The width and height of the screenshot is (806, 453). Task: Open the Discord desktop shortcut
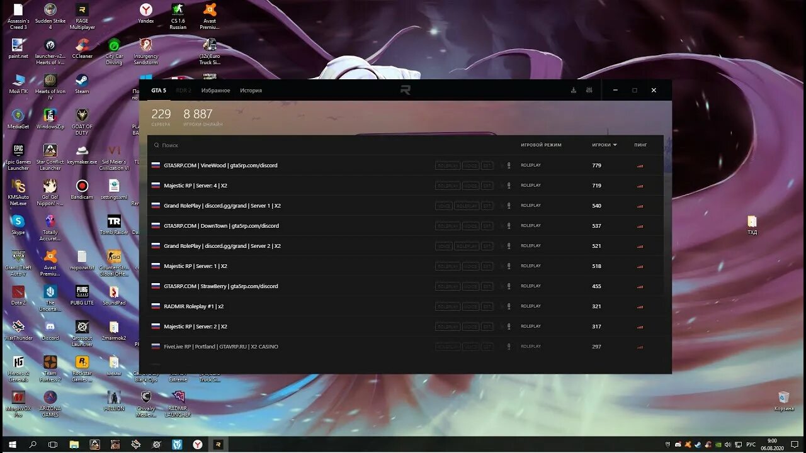50,330
